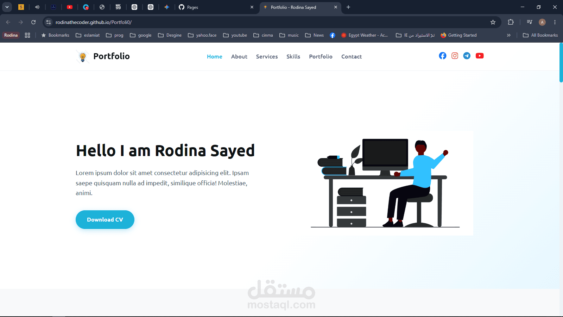
Task: Open the Facebook social icon in header
Action: click(443, 56)
